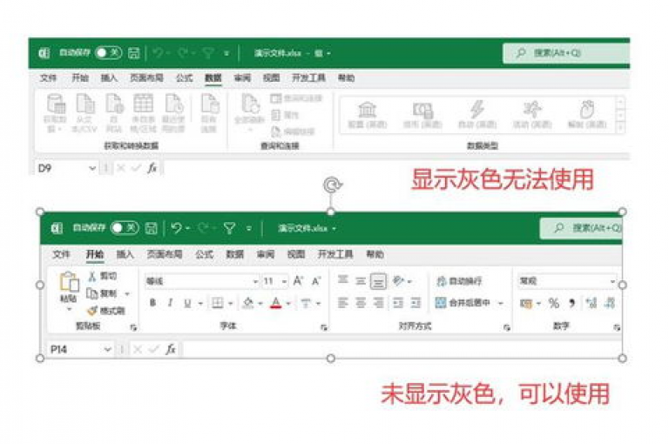Switch to 公式 tab in the Home-tab ribbon
Image resolution: width=669 pixels, height=444 pixels.
pyautogui.click(x=204, y=254)
